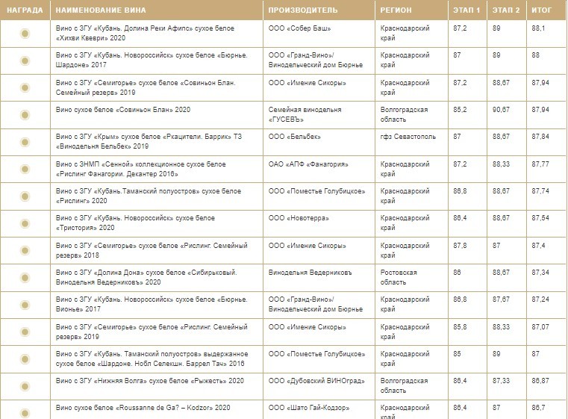The height and width of the screenshot is (419, 568).
Task: Click the medal icon for «Рислинг Фанагории. Декантер 2016»
Action: point(25,170)
